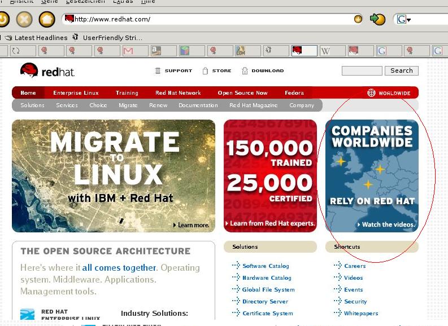Open Hardware Catalog link
Viewport: 448px width, 326px height.
(x=267, y=278)
